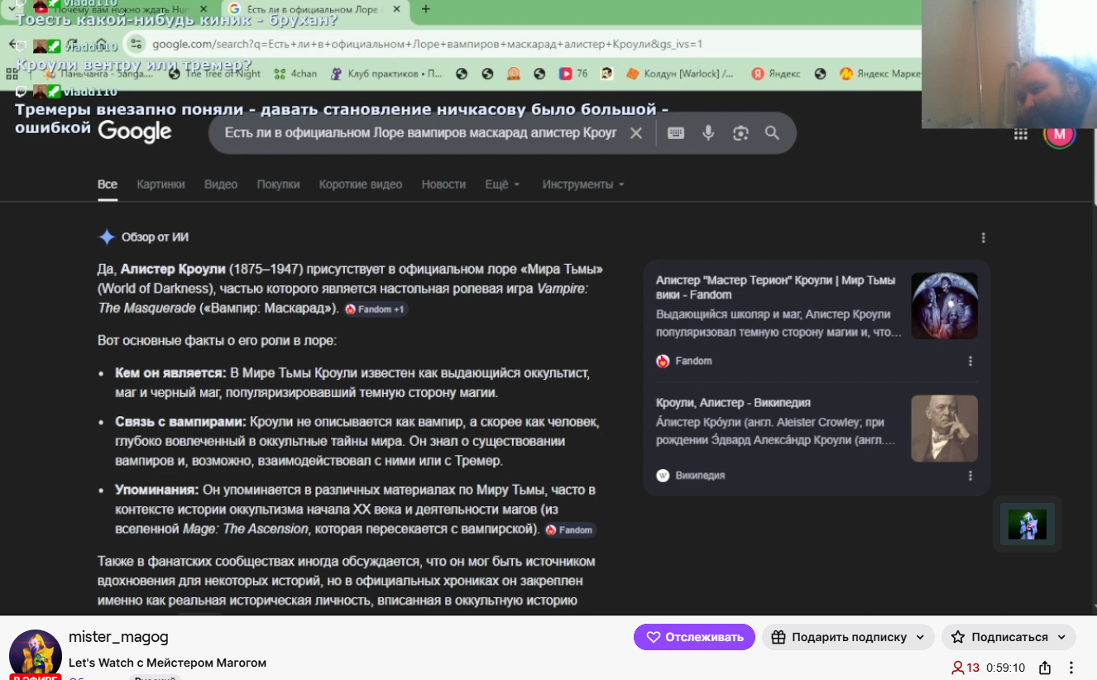Open the Алистер Кроули Fandom wiki link
The image size is (1097, 680).
pos(775,287)
